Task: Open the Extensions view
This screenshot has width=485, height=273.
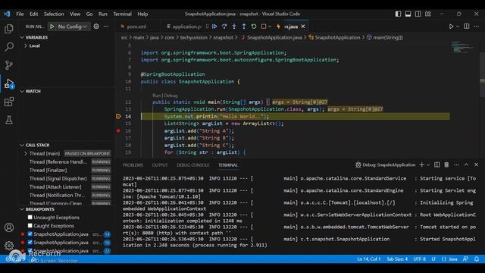Action: 9,102
